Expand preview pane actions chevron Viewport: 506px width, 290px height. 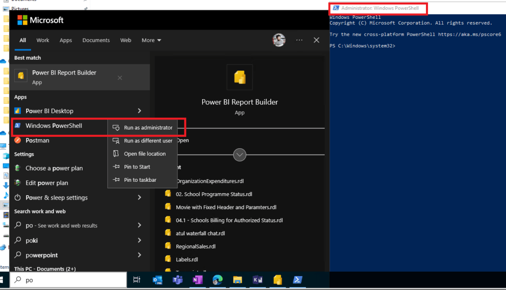[x=240, y=155]
